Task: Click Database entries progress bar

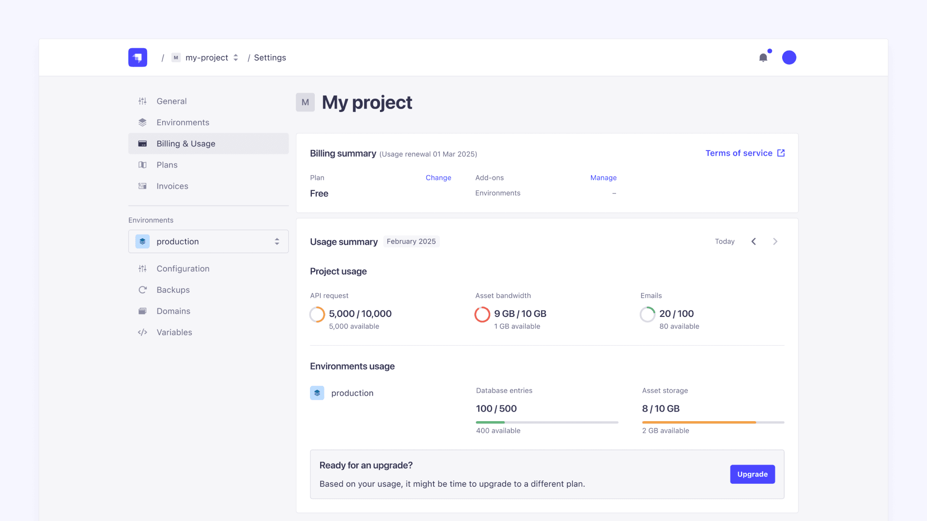Action: click(547, 423)
